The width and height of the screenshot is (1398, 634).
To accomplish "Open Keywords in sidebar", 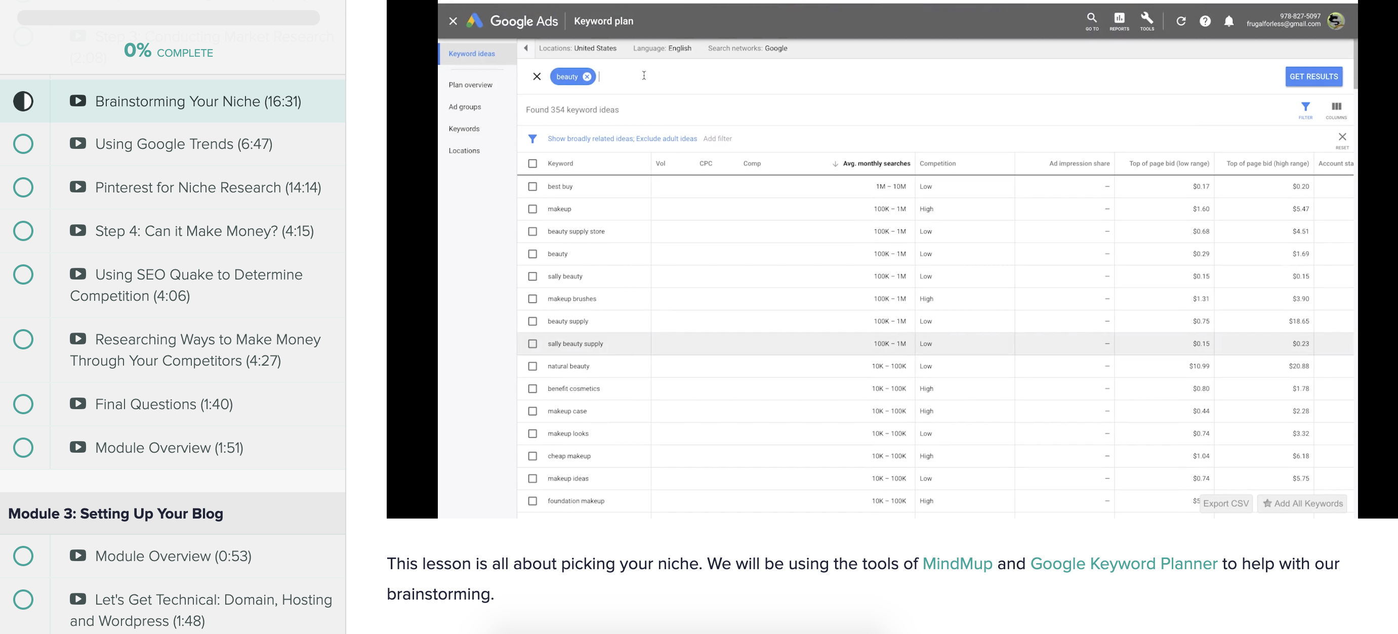I will (x=464, y=129).
